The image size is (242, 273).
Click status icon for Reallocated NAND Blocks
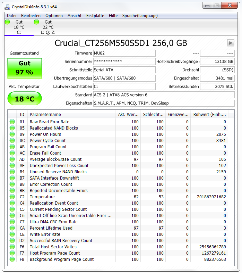point(12,128)
